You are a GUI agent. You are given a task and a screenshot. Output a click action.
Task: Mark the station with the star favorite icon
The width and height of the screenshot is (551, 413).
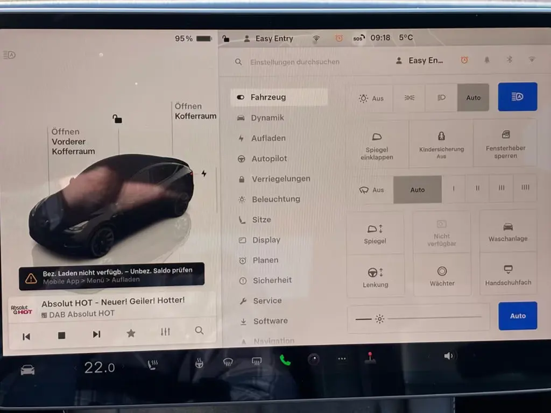(x=131, y=333)
